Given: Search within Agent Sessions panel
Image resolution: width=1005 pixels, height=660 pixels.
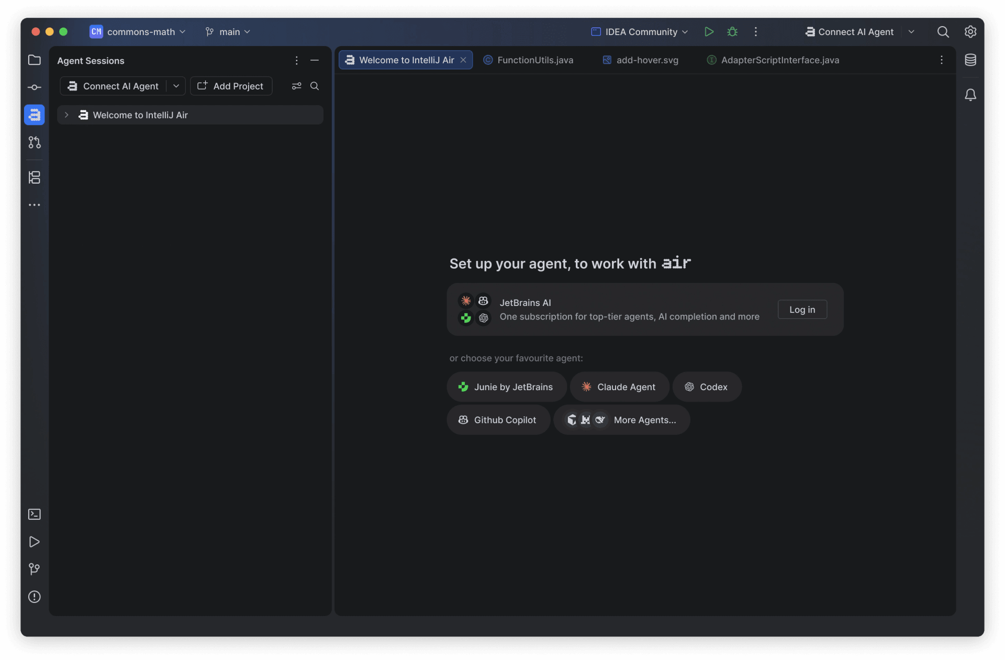Looking at the screenshot, I should pos(315,86).
